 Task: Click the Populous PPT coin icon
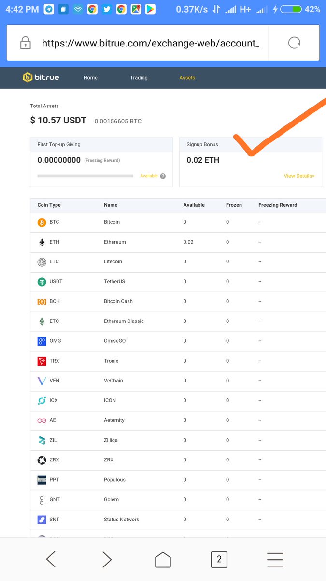(x=42, y=480)
